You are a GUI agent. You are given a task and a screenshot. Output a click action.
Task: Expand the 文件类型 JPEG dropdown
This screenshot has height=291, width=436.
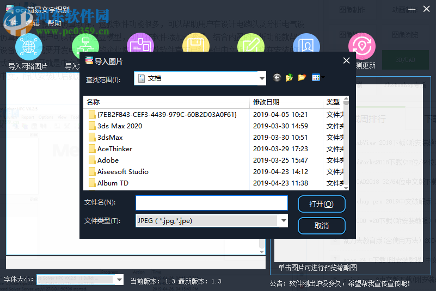coord(284,221)
